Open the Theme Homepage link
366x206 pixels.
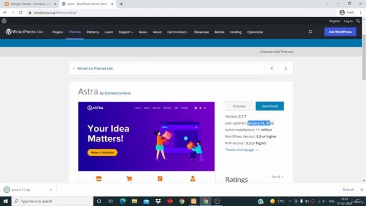click(241, 150)
